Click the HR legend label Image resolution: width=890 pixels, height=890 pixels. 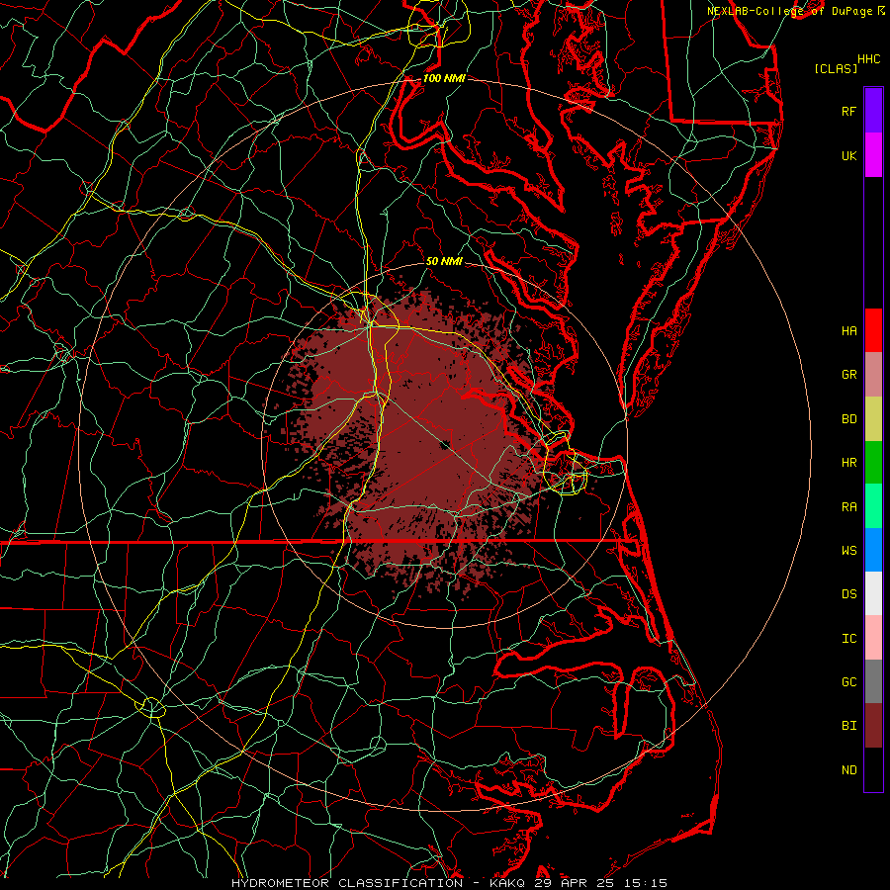(848, 463)
